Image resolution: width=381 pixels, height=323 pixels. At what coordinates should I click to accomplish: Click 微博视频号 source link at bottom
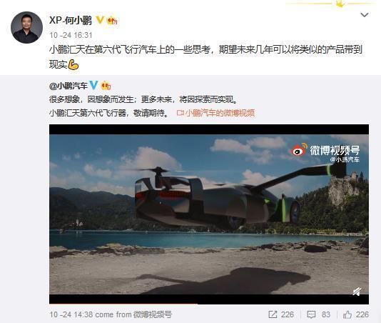point(153,314)
